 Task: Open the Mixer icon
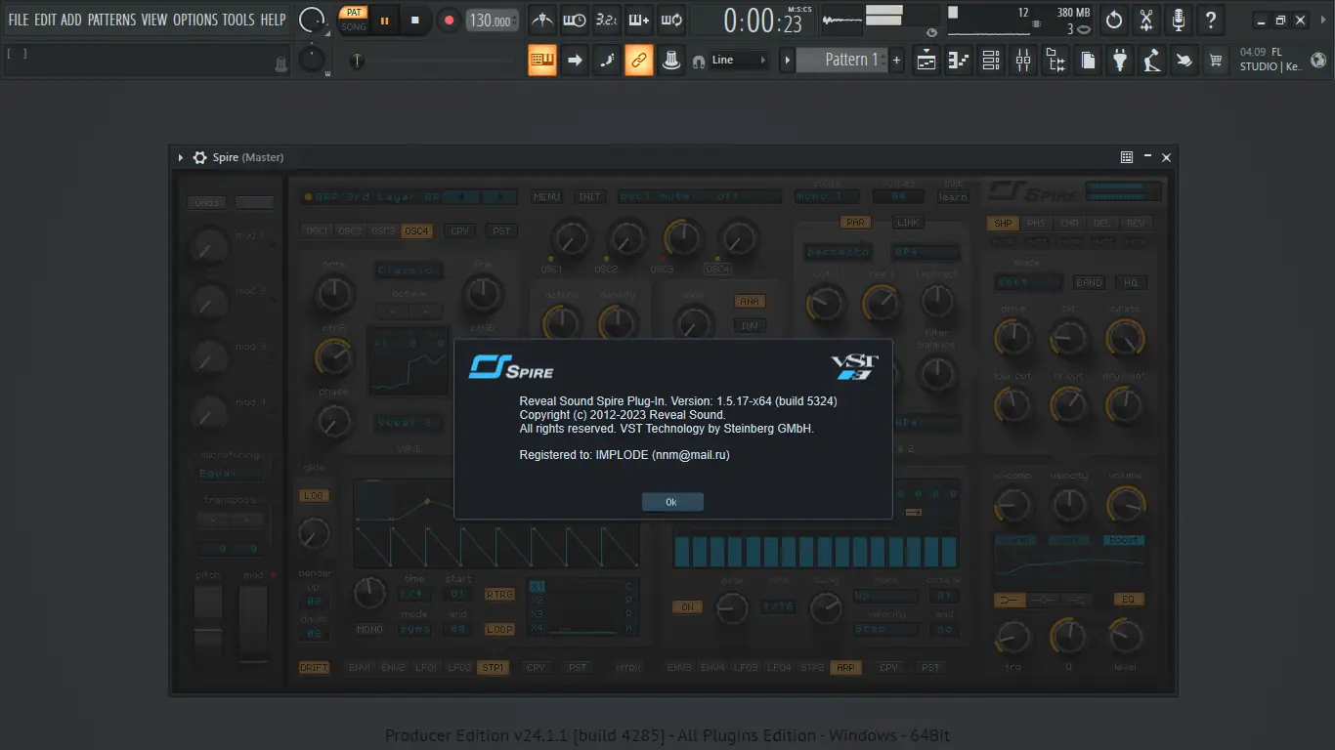tap(1023, 60)
